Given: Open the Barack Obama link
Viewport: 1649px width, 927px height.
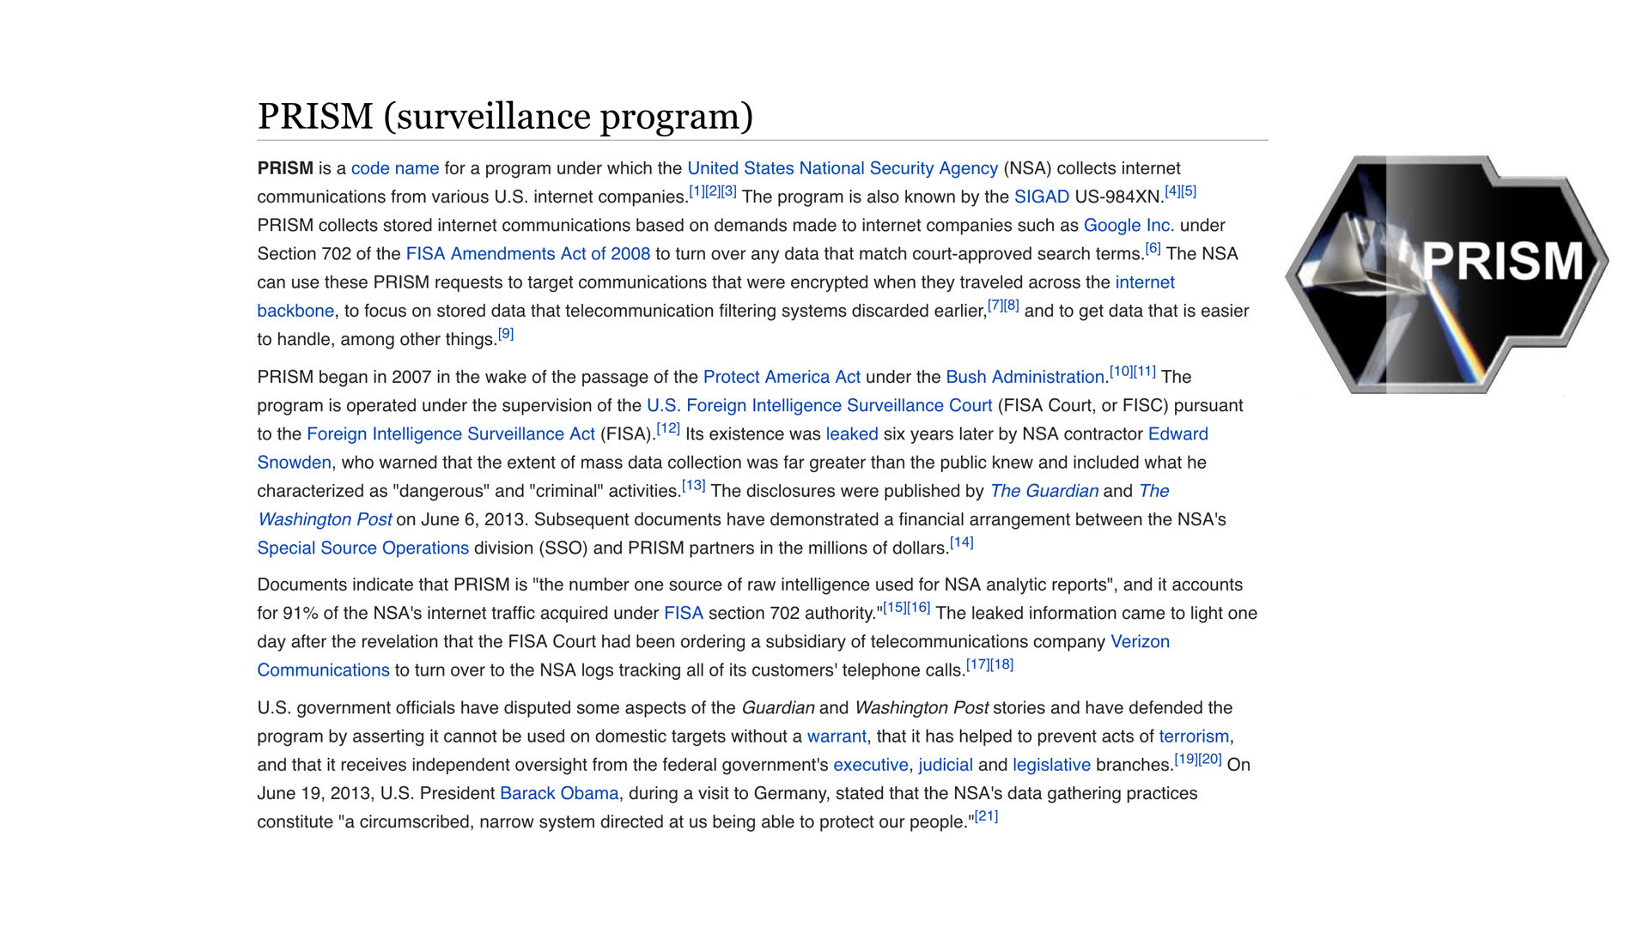Looking at the screenshot, I should click(x=559, y=793).
